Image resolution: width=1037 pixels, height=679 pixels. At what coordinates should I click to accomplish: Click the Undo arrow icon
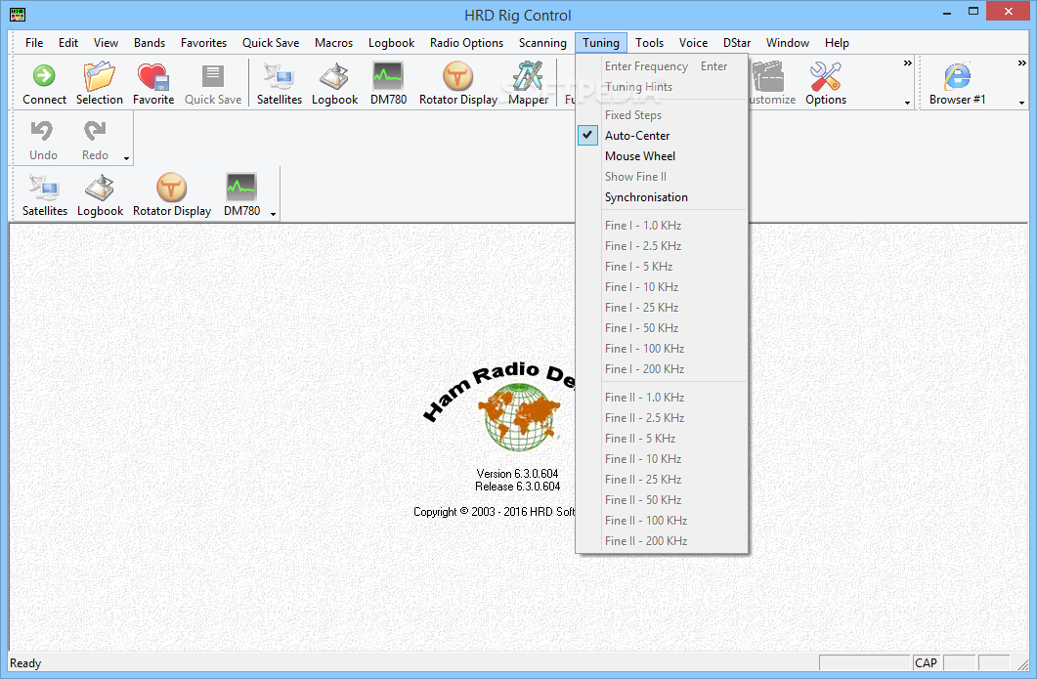pos(43,132)
